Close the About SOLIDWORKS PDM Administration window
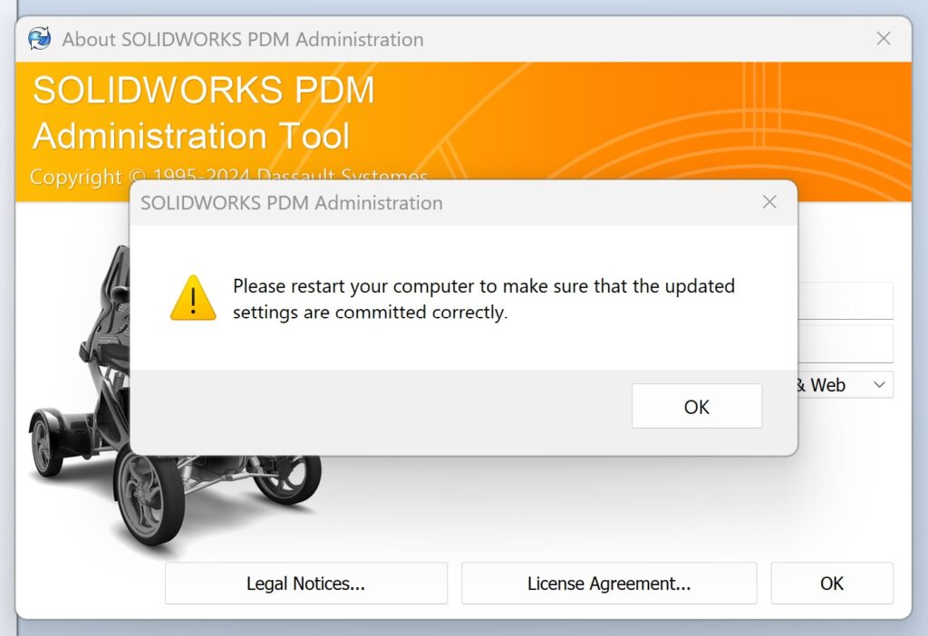Viewport: 928px width, 636px height. [x=884, y=39]
